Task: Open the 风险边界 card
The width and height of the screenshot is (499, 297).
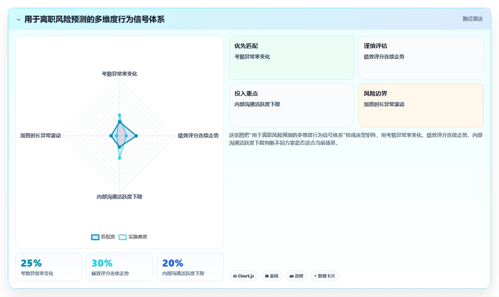Action: tap(421, 105)
